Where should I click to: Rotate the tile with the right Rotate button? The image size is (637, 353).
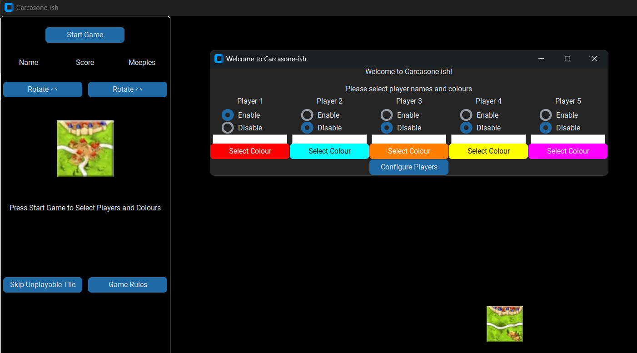pyautogui.click(x=128, y=89)
